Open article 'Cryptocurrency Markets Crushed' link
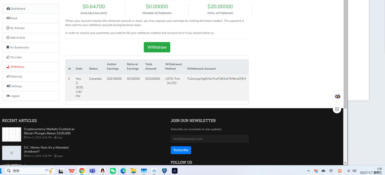385x175 pixels. pos(49,131)
